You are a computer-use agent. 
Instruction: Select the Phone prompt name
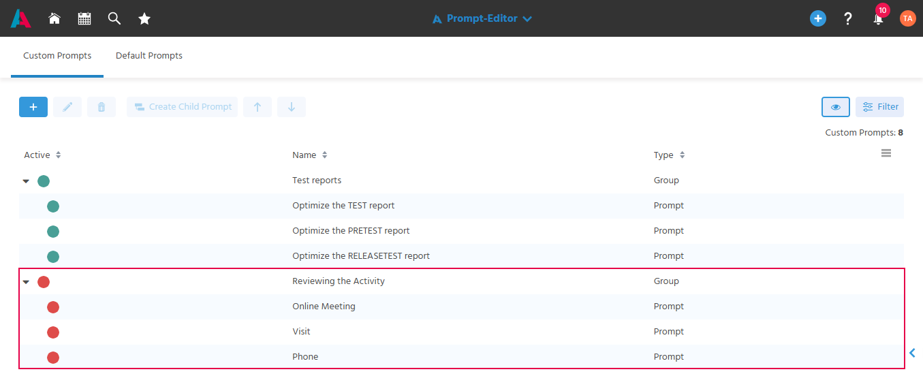tap(305, 357)
